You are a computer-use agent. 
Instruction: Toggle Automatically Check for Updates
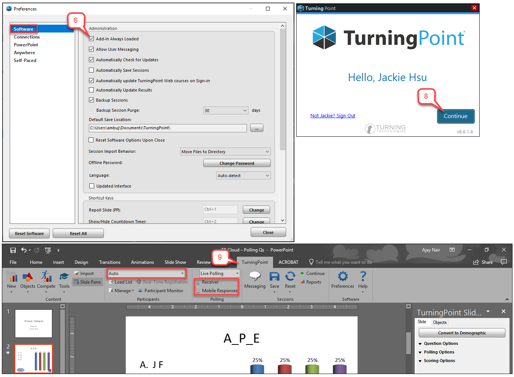91,59
